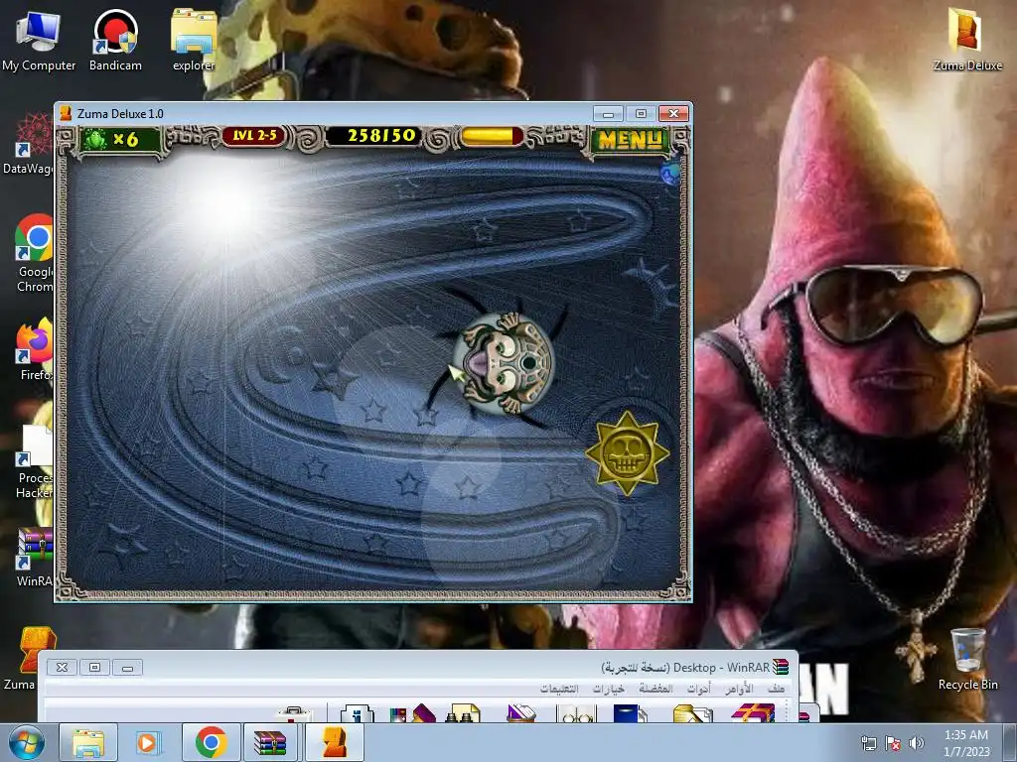Open My Computer desktop icon
Viewport: 1017px width, 762px height.
(39, 40)
